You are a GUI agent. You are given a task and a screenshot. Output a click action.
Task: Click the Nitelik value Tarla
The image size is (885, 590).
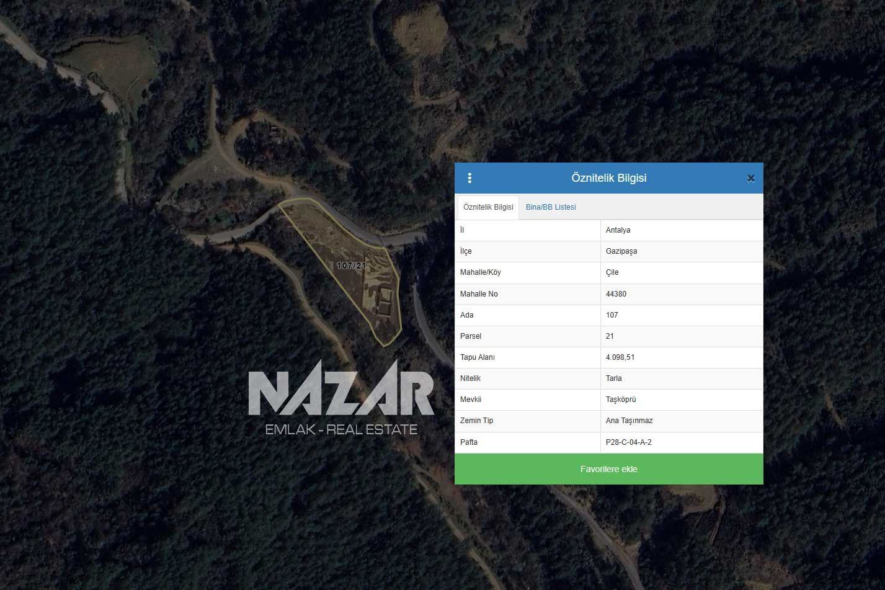tap(613, 378)
